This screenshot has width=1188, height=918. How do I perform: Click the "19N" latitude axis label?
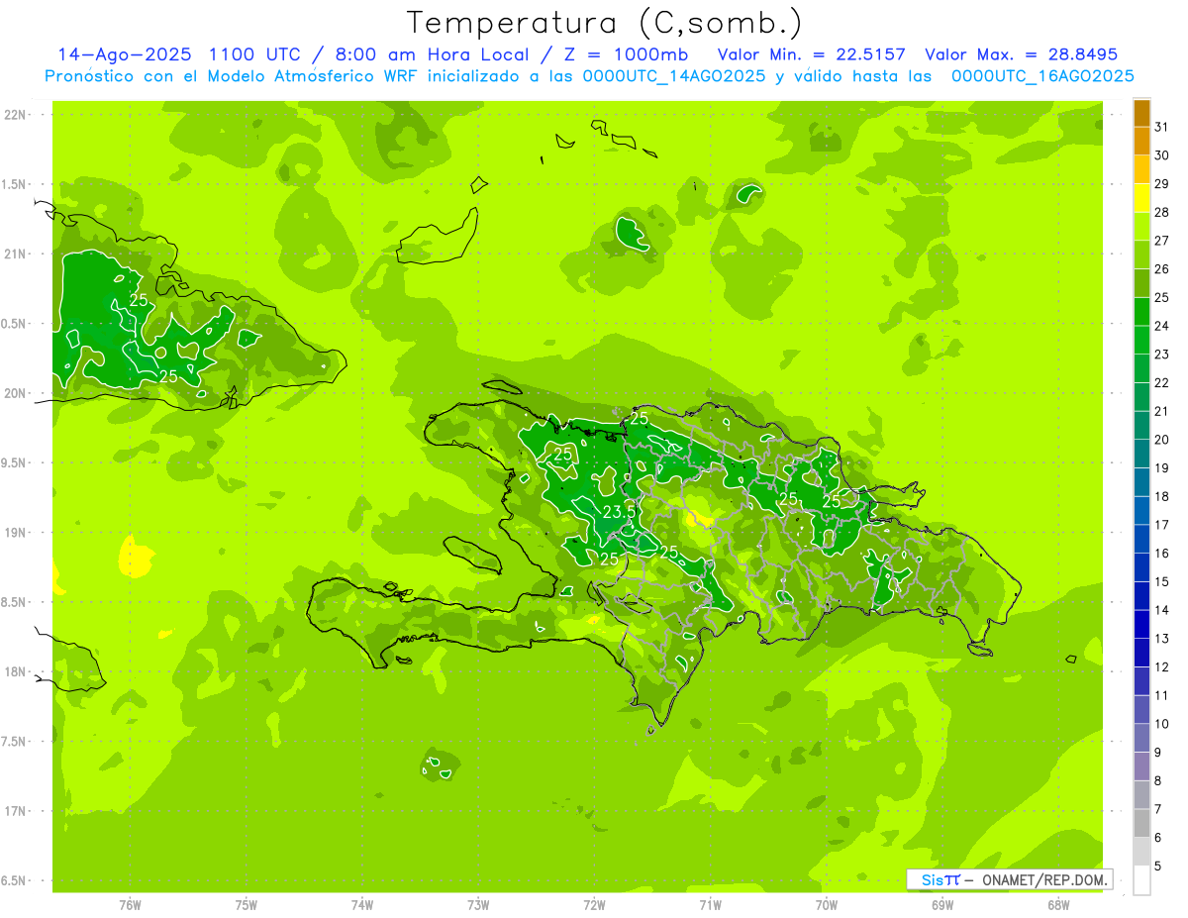tap(16, 533)
